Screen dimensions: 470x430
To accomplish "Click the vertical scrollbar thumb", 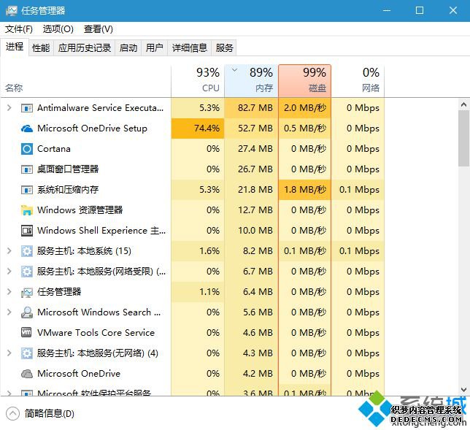I will tap(463, 138).
